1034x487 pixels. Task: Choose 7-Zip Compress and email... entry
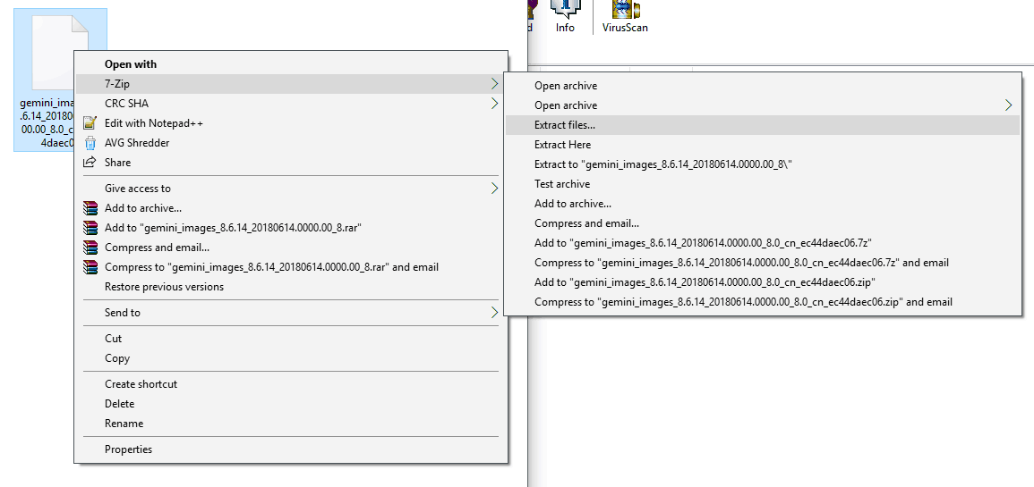coord(763,223)
